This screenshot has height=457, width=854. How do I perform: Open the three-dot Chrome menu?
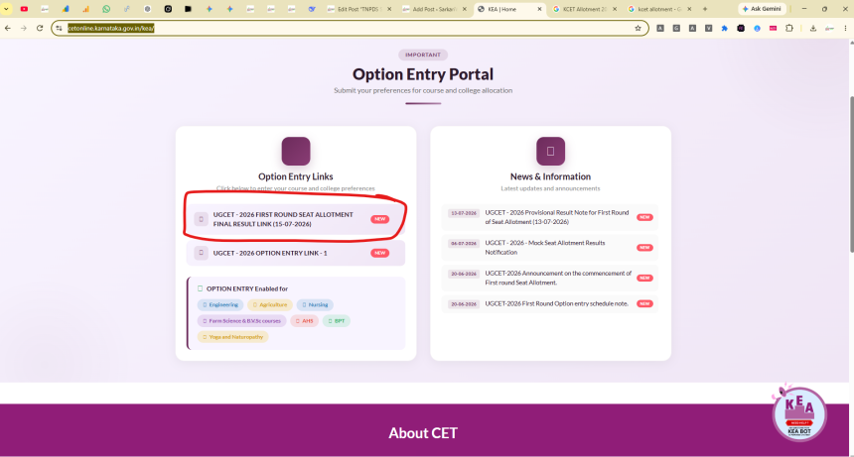point(845,29)
